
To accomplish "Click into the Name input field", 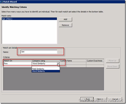I will pyautogui.click(x=39, y=52).
